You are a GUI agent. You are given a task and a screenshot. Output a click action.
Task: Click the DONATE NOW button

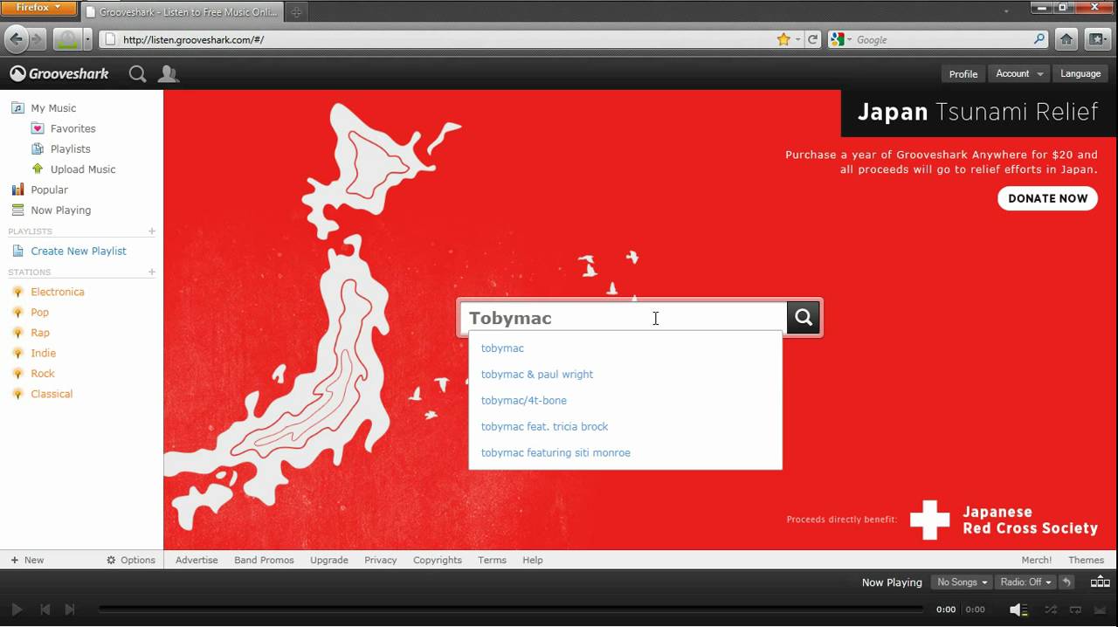[1047, 198]
